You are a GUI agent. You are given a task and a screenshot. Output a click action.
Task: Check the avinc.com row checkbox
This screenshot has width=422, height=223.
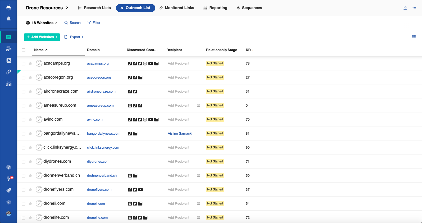24,120
